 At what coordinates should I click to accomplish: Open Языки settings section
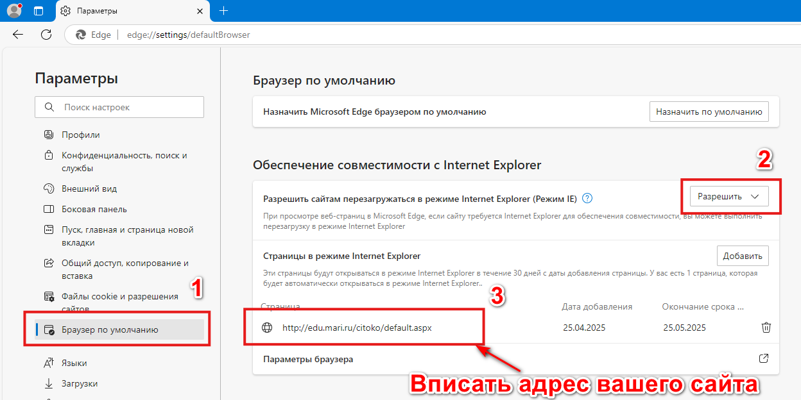click(74, 363)
